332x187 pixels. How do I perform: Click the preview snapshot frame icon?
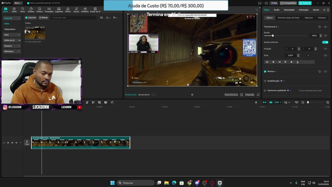(x=241, y=95)
